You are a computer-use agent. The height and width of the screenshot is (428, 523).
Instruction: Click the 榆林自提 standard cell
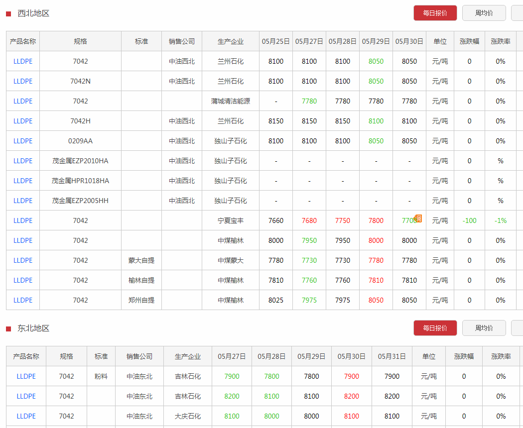[141, 280]
